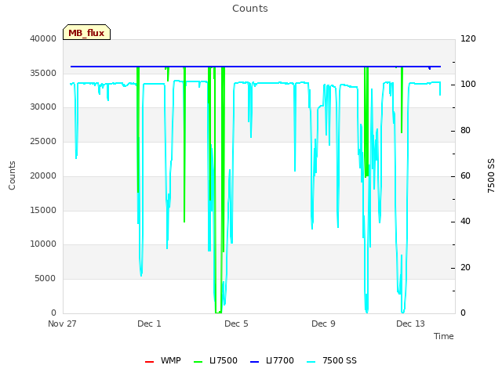Image resolution: width=502 pixels, height=376 pixels.
Task: Click the Nov 27 date tick label
Action: [x=62, y=324]
